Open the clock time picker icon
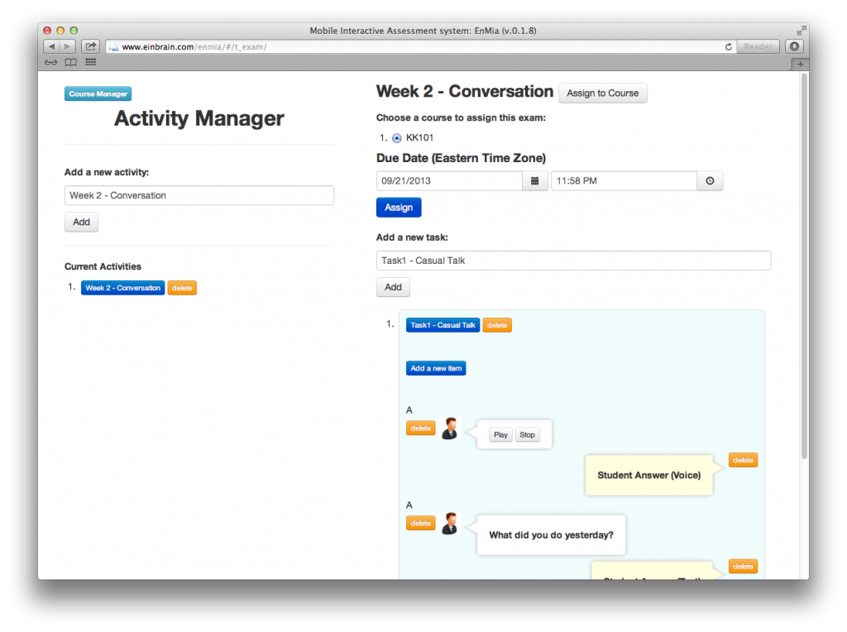The image size is (847, 632). 710,181
